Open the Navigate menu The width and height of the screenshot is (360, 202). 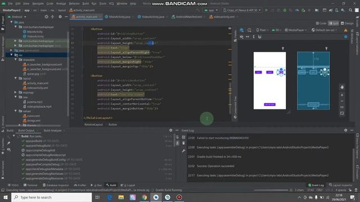[x=38, y=3]
